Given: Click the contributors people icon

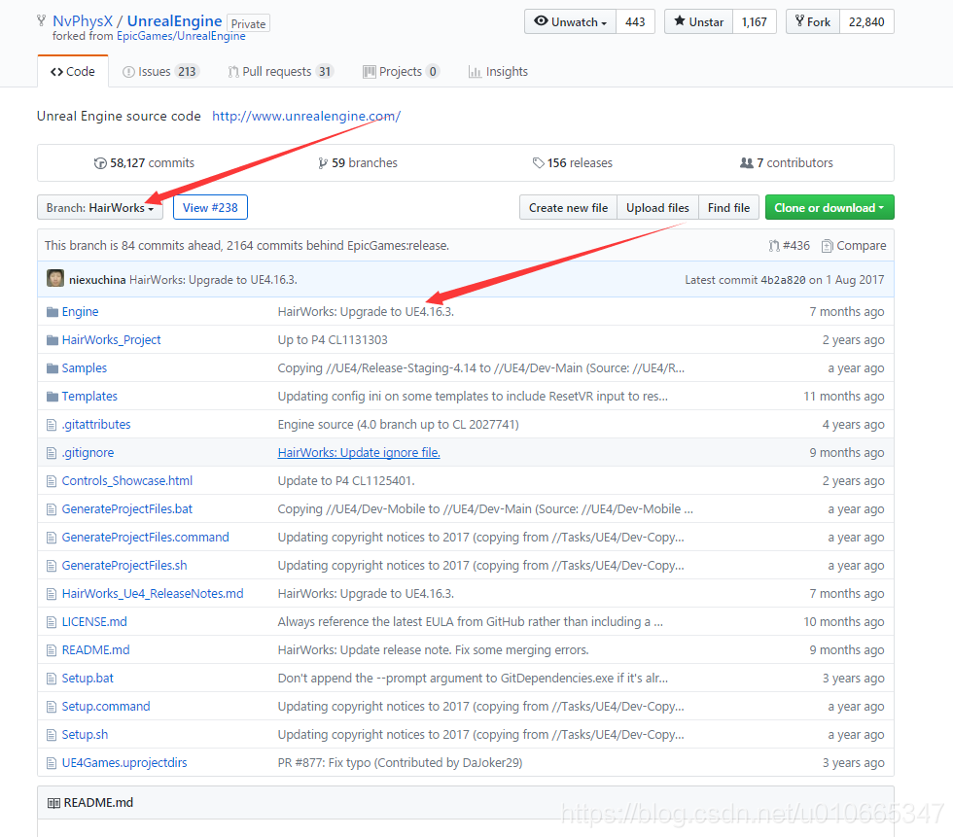Looking at the screenshot, I should 747,162.
